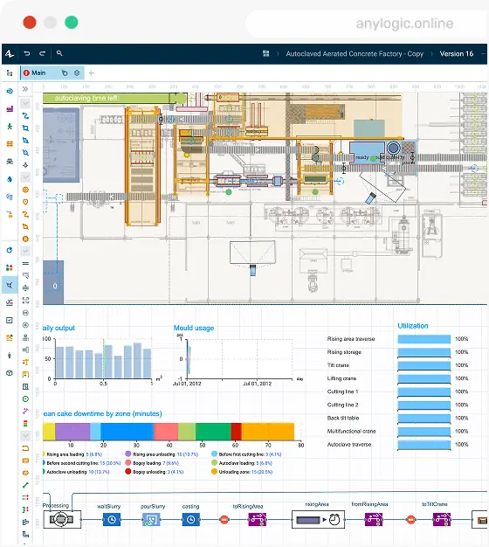
Task: Click the hold block before toRisingArea
Action: pos(224,520)
